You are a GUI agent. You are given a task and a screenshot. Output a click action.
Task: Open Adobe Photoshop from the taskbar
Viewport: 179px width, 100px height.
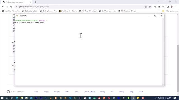(46, 98)
